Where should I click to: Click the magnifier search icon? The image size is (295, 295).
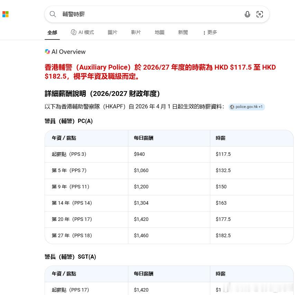pyautogui.click(x=53, y=14)
